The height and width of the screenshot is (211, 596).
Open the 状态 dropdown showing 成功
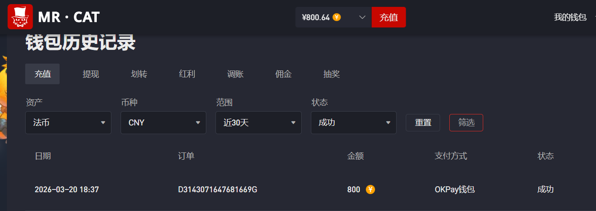[x=353, y=123]
